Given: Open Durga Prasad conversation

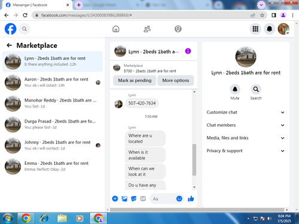Looking at the screenshot, I should coord(53,124).
